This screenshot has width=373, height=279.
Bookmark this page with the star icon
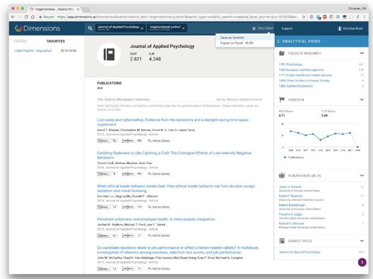(x=304, y=17)
